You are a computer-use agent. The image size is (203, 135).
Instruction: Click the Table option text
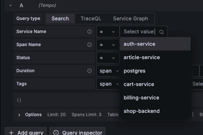pos(113,115)
